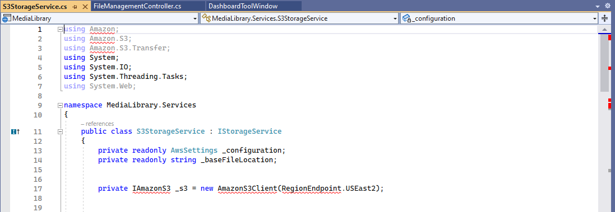Open the _configuration member dropdown

(500, 18)
